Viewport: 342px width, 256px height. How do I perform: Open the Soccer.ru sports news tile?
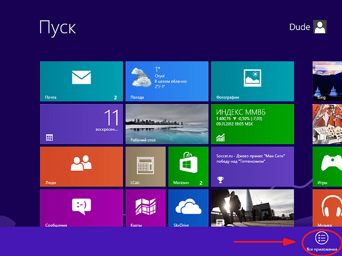252,166
